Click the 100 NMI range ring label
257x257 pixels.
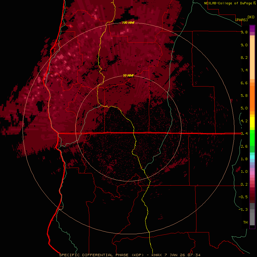click(x=128, y=23)
